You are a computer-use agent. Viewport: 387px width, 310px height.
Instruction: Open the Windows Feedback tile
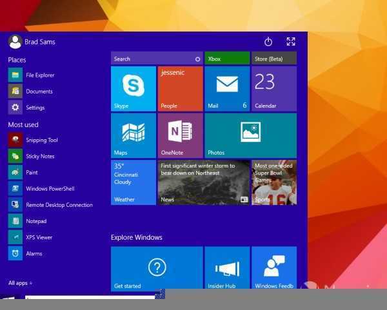(x=274, y=268)
